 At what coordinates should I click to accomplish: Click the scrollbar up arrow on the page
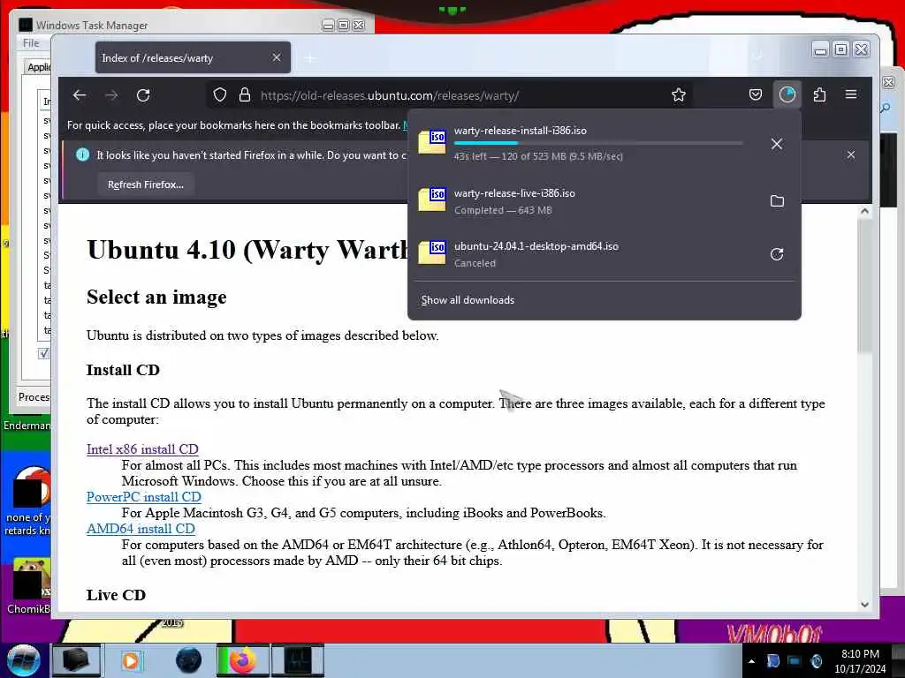point(864,211)
